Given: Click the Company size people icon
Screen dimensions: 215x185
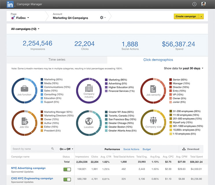Looking at the screenshot, I should pyautogui.click(x=153, y=120).
